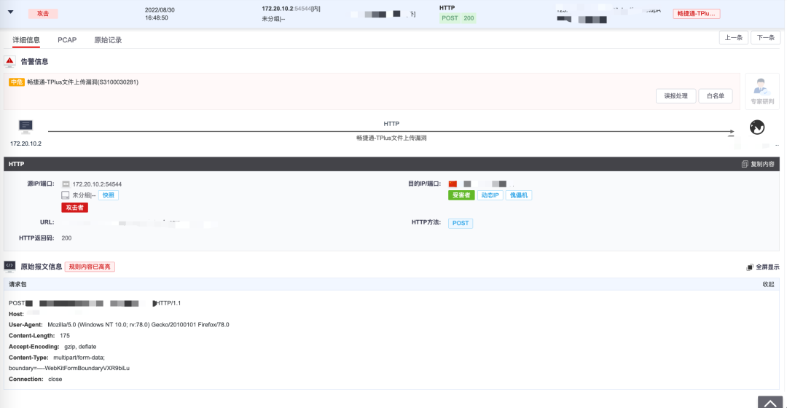The height and width of the screenshot is (408, 787).
Task: Click the source computer icon above 172.20.10.2
Action: 26,127
